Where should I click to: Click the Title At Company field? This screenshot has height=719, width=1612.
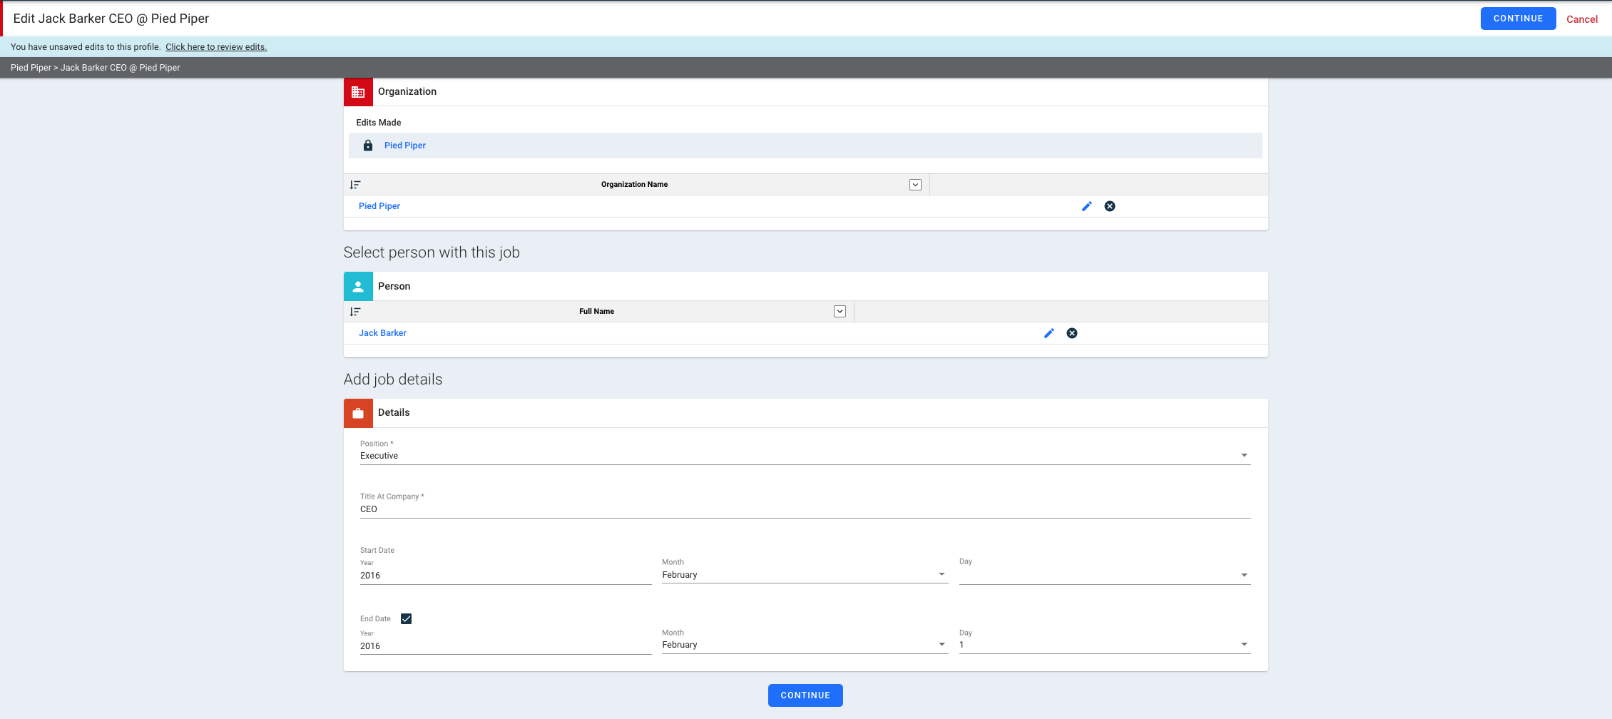click(x=805, y=509)
